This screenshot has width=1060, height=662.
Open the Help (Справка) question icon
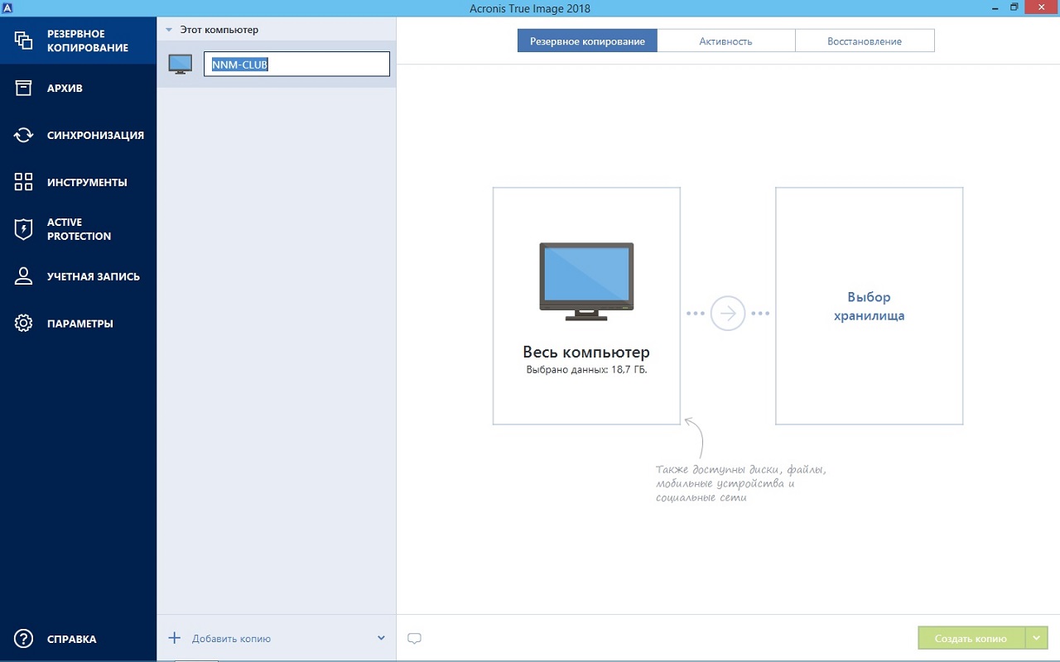coord(23,639)
